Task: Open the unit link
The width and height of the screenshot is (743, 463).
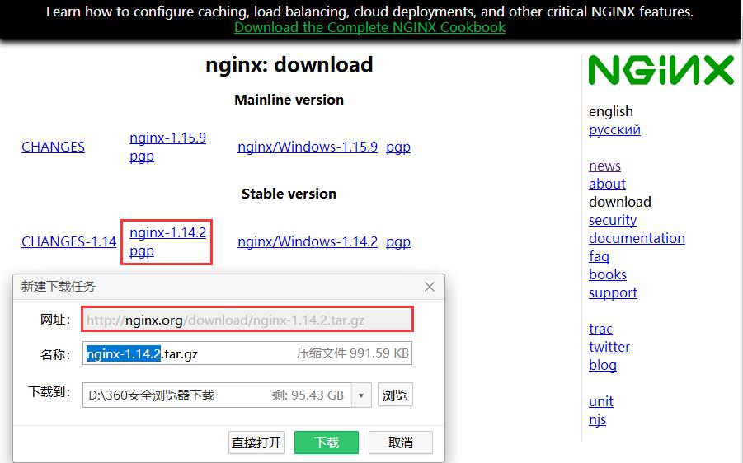Action: (601, 401)
